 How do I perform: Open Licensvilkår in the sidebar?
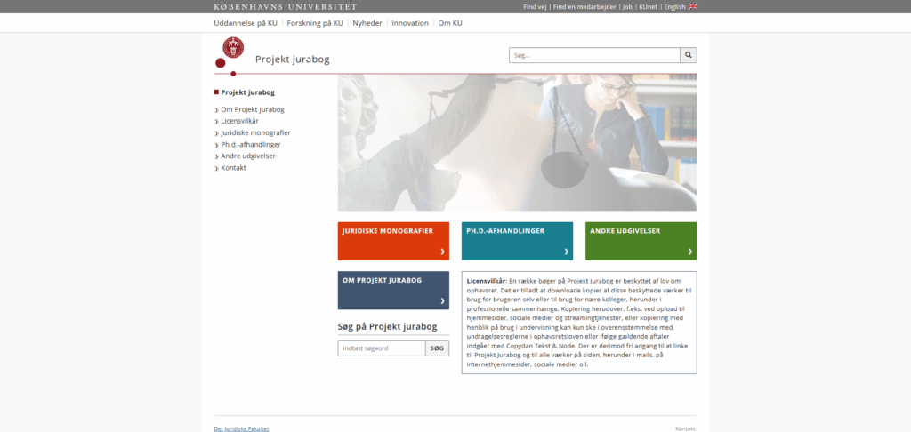click(x=239, y=121)
